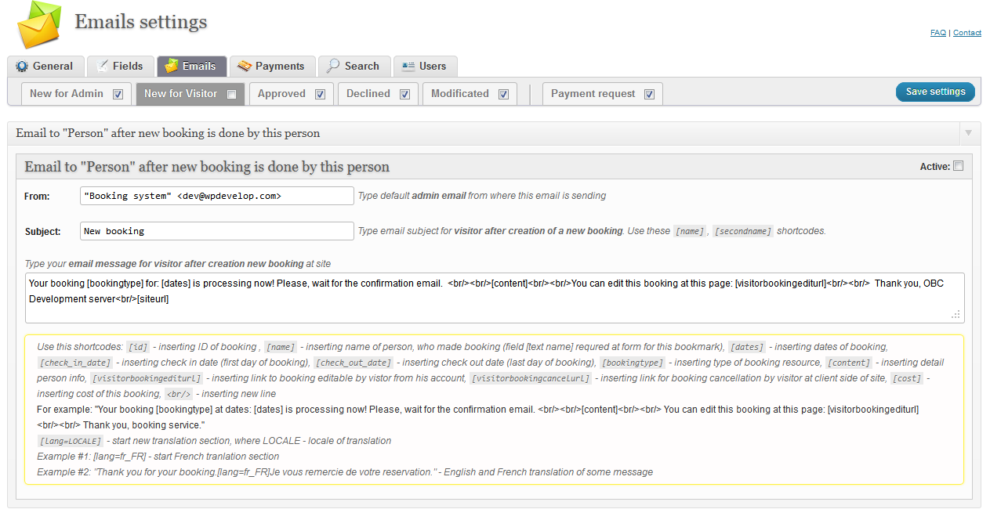Click the message textarea resize handle

(x=956, y=315)
